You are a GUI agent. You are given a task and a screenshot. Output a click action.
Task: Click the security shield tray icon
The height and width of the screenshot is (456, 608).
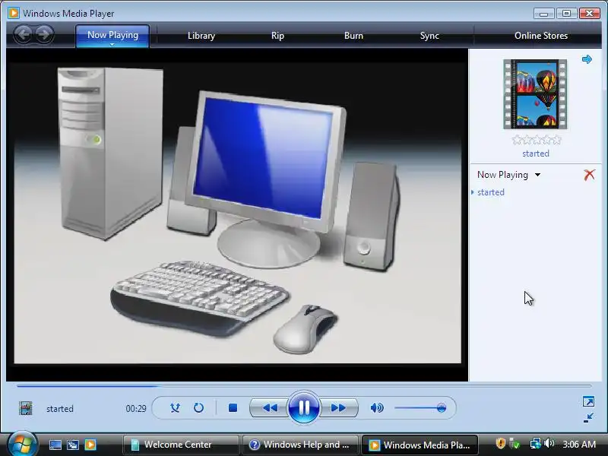(x=500, y=443)
